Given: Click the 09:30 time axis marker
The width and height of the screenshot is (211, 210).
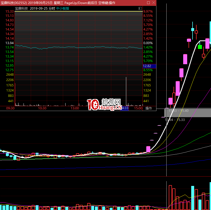Looking at the screenshot, I should coord(10,108).
